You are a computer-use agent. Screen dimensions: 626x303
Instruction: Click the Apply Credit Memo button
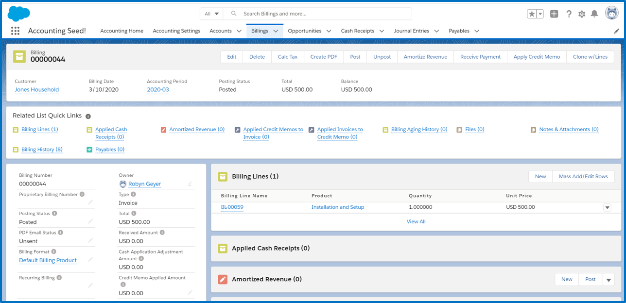click(x=537, y=57)
